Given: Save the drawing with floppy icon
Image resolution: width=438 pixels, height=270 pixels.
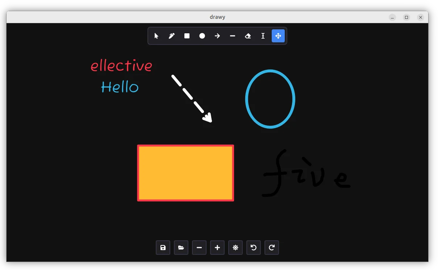Looking at the screenshot, I should [163, 248].
